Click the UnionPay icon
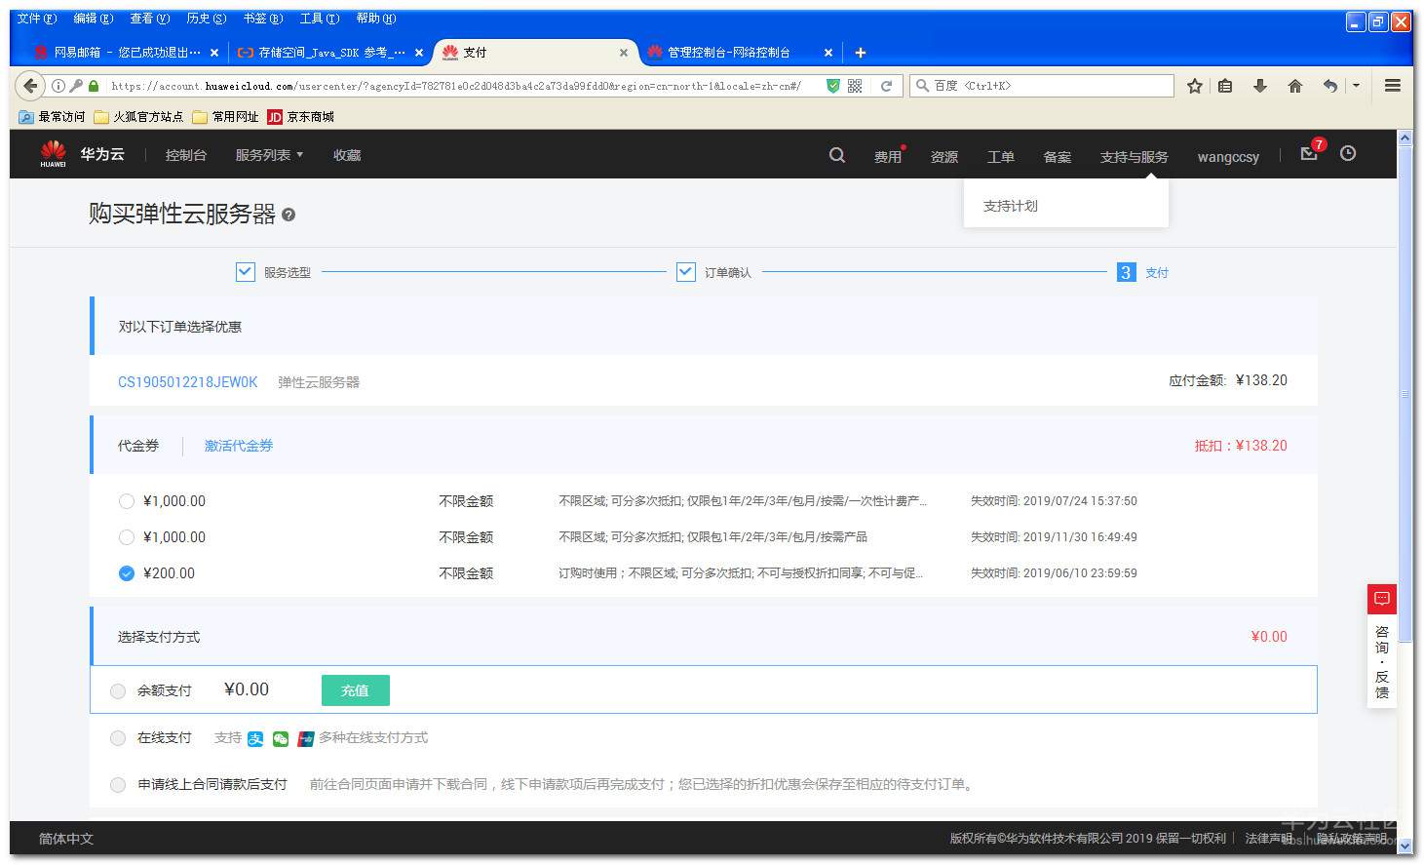 point(306,738)
